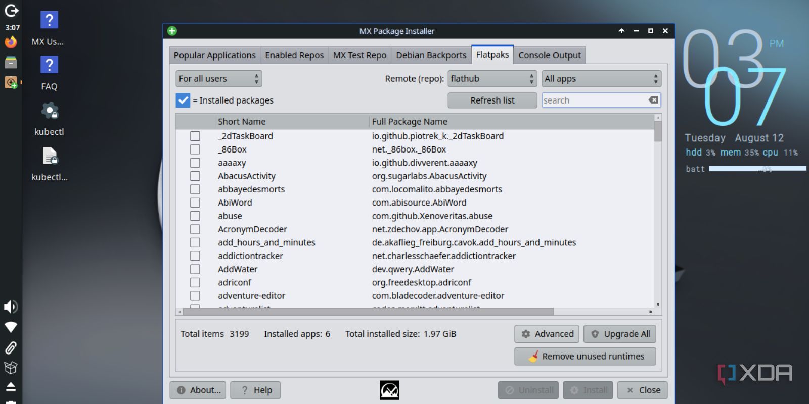
Task: Click the Advanced button
Action: [548, 334]
